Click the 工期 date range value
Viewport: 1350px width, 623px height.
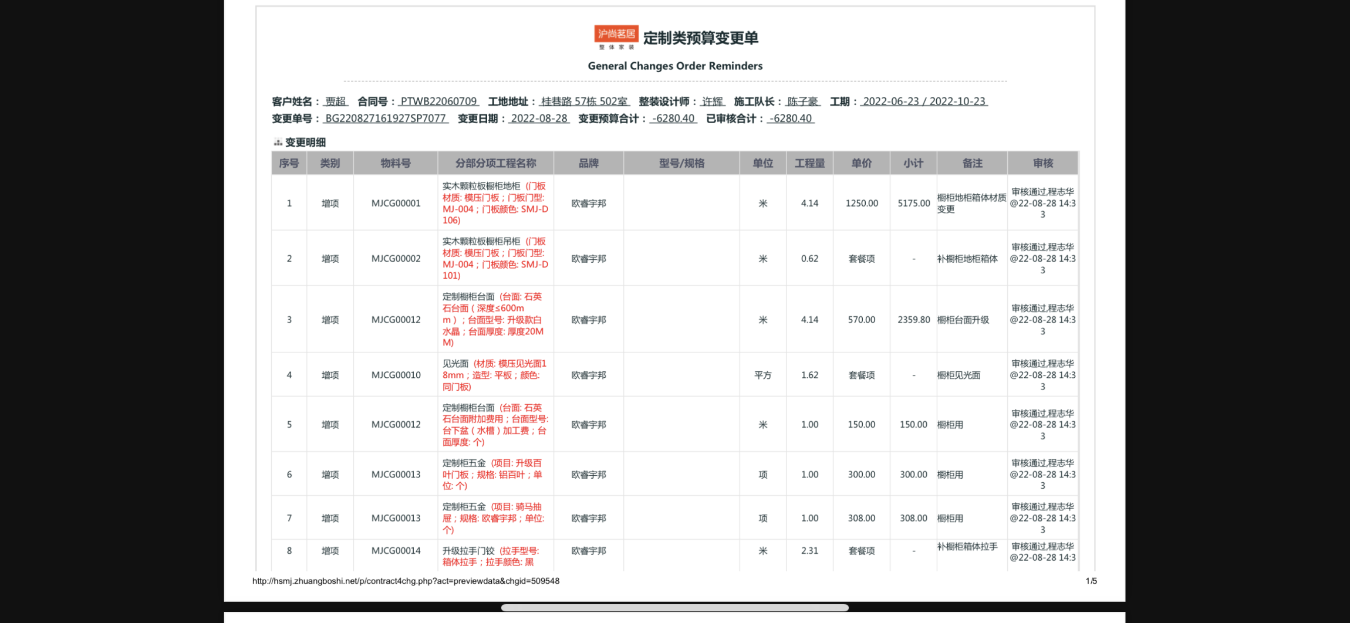(x=924, y=101)
